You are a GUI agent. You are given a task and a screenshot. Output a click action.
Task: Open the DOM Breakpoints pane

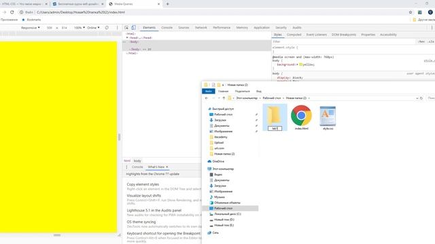(344, 35)
